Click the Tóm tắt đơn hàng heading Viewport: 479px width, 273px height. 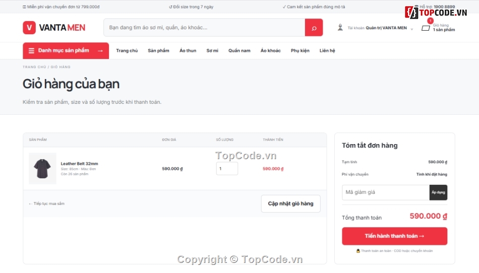click(370, 146)
